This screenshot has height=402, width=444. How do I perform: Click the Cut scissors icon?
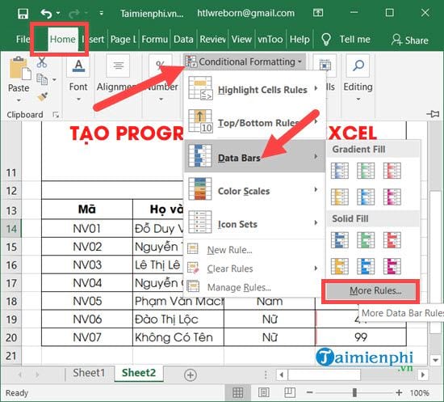[x=42, y=62]
